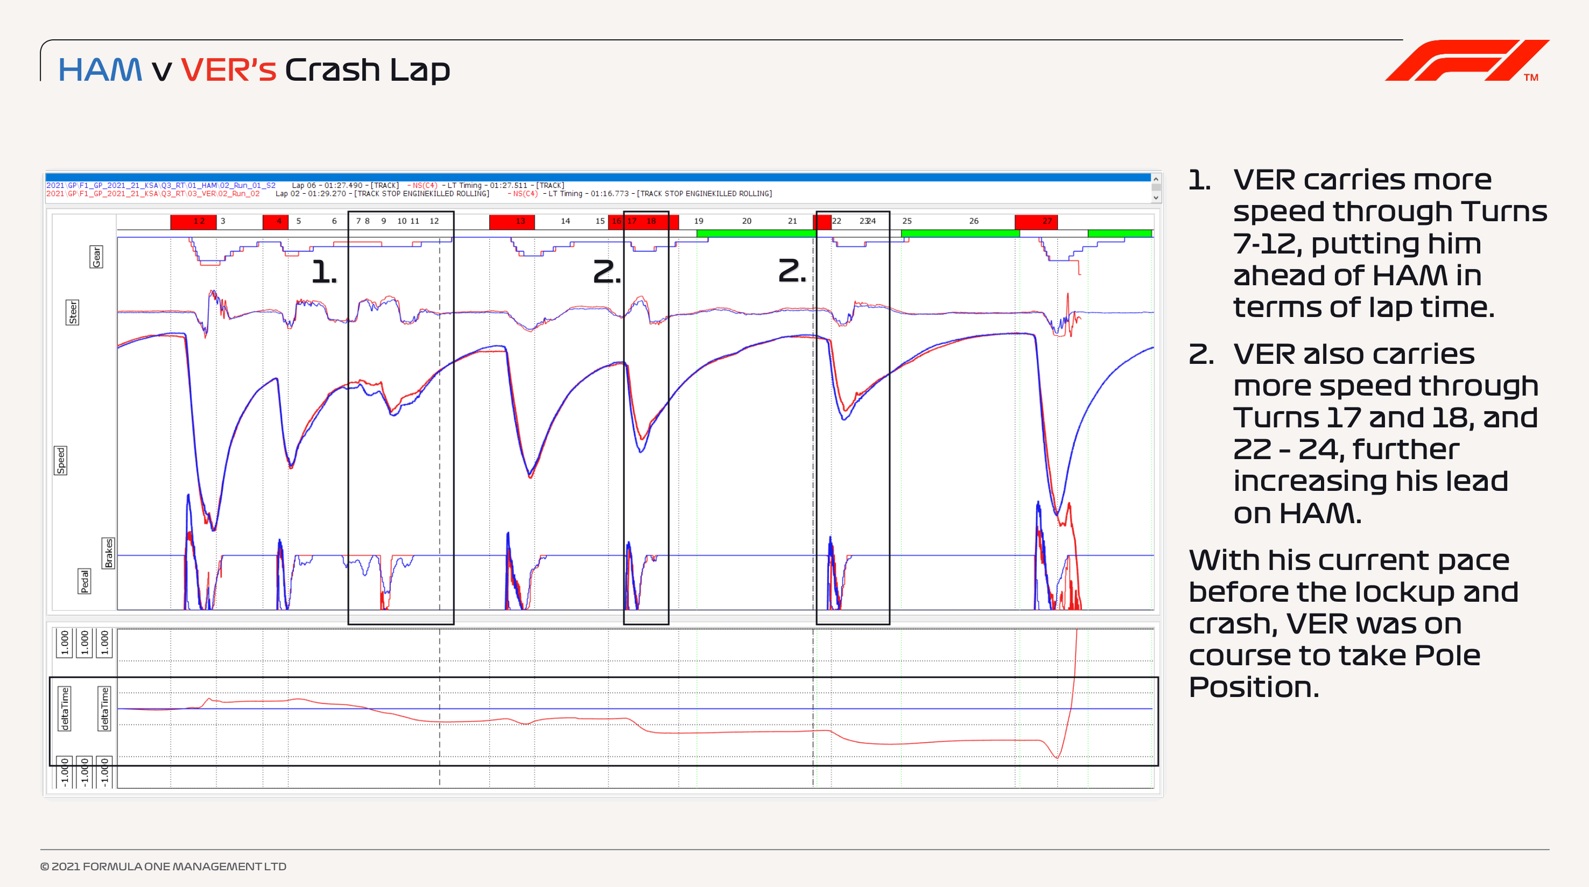
Task: Click the Turn 19 marker label
Action: point(698,221)
